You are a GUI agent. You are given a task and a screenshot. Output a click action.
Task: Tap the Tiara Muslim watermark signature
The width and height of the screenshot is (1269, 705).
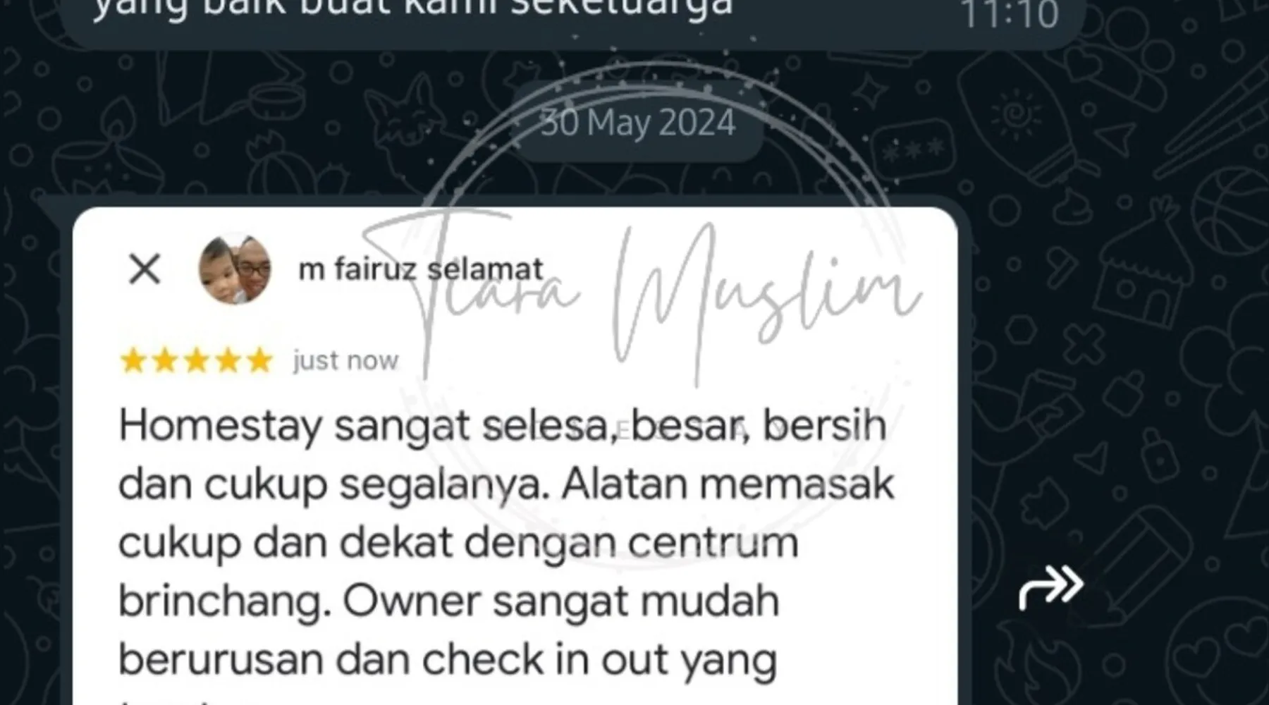642,296
